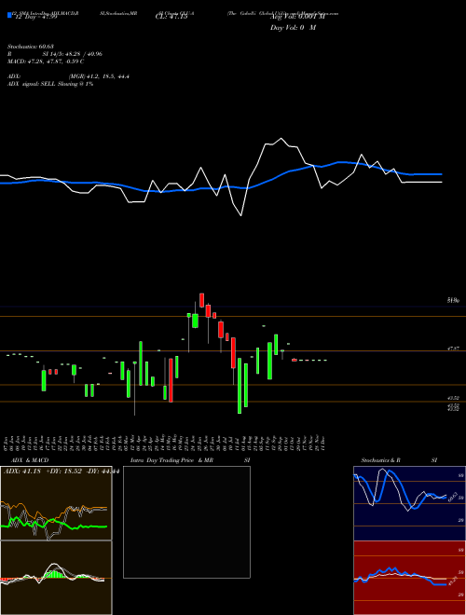Click the empty Intra Day Trading Price panel
The width and height of the screenshot is (466, 615).
[186, 522]
